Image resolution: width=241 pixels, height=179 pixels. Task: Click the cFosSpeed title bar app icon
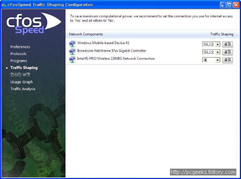click(x=4, y=5)
